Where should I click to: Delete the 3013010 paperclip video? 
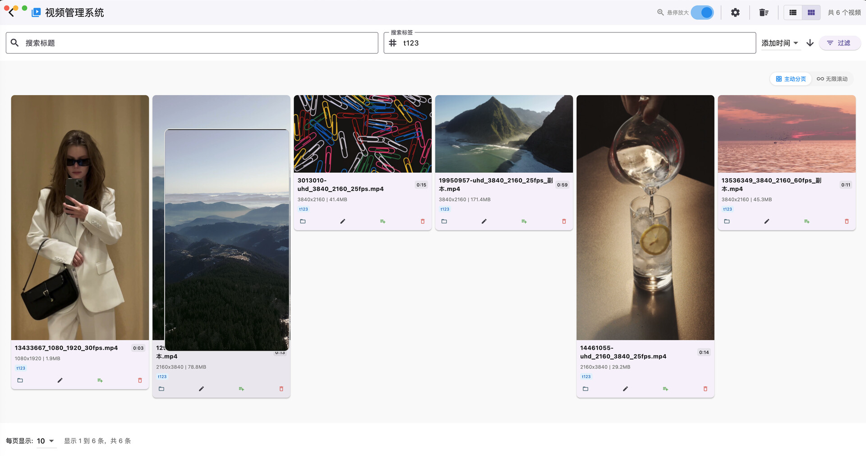point(423,221)
